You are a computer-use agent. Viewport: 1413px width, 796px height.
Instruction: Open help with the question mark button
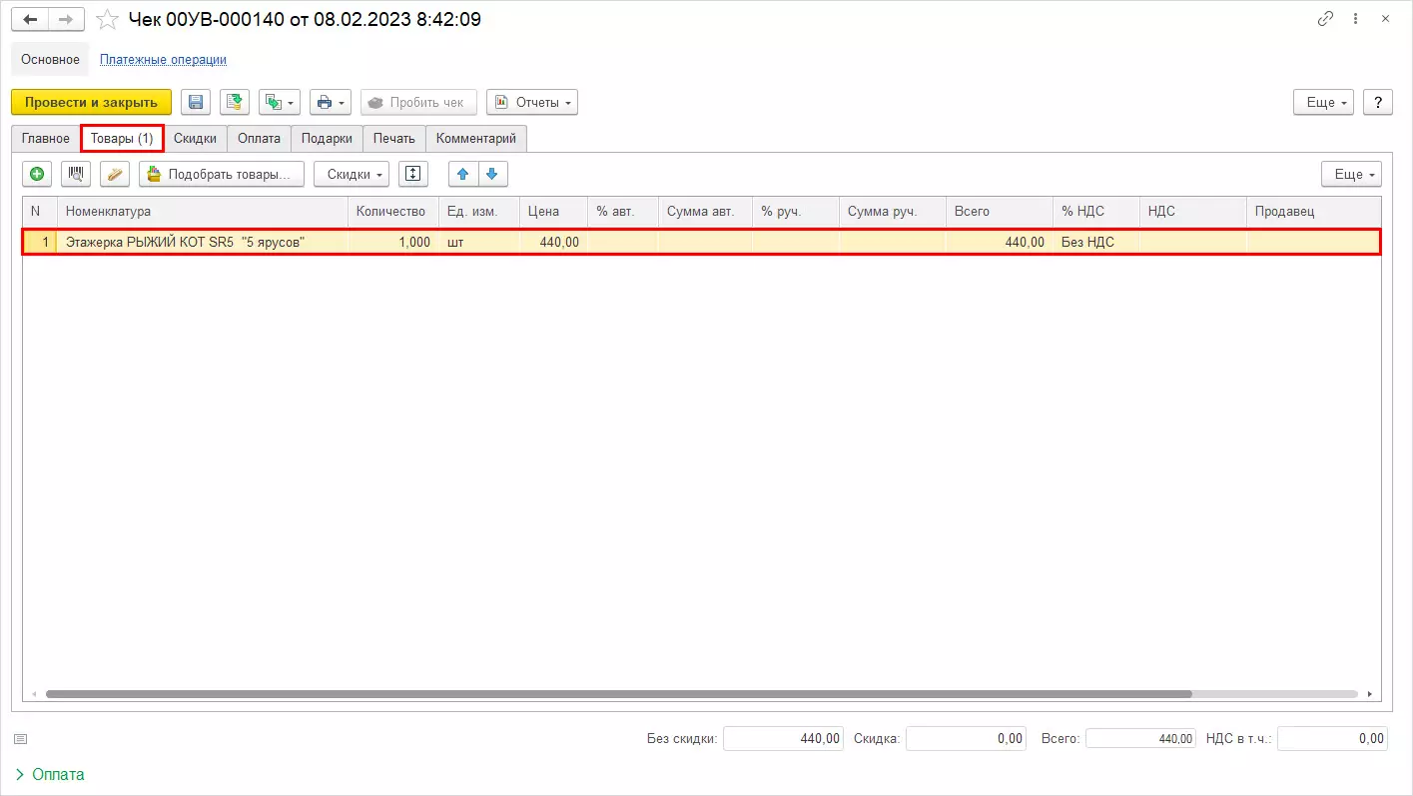tap(1378, 102)
